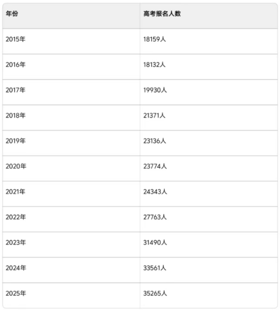Click the 年份 column header
Viewport: 280px width, 312px height.
[12, 13]
